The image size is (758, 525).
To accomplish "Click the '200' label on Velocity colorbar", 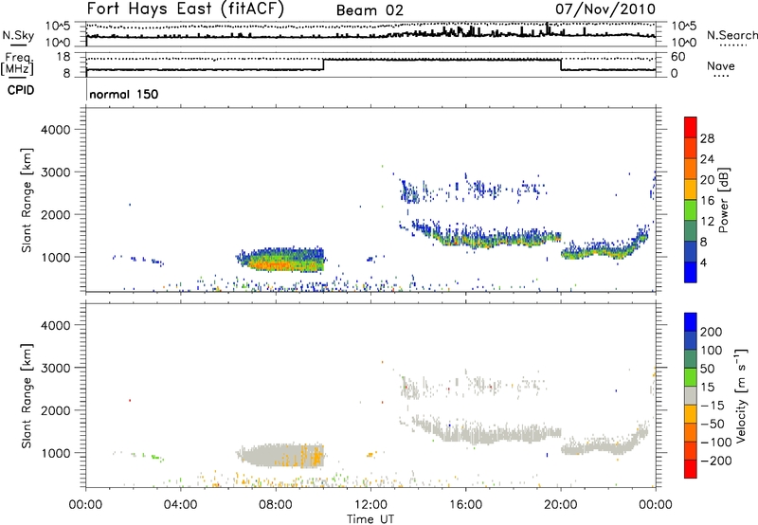I will pyautogui.click(x=712, y=332).
